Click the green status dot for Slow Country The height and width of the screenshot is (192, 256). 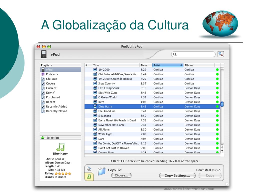click(x=217, y=83)
